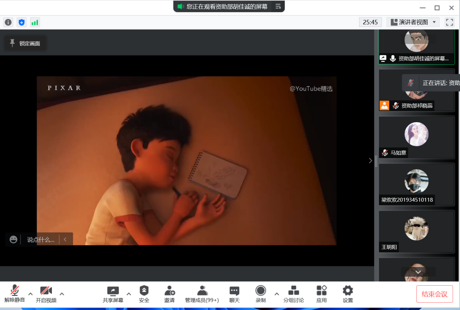The width and height of the screenshot is (460, 310).
Task: Open Breakout Rooms (分组讨论)
Action: (x=293, y=294)
